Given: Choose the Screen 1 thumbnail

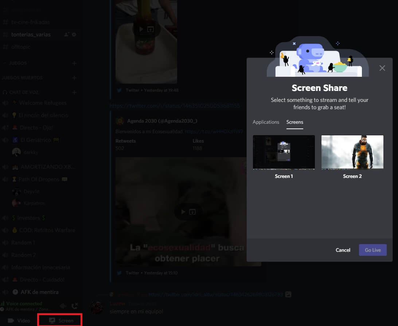Looking at the screenshot, I should coord(284,152).
